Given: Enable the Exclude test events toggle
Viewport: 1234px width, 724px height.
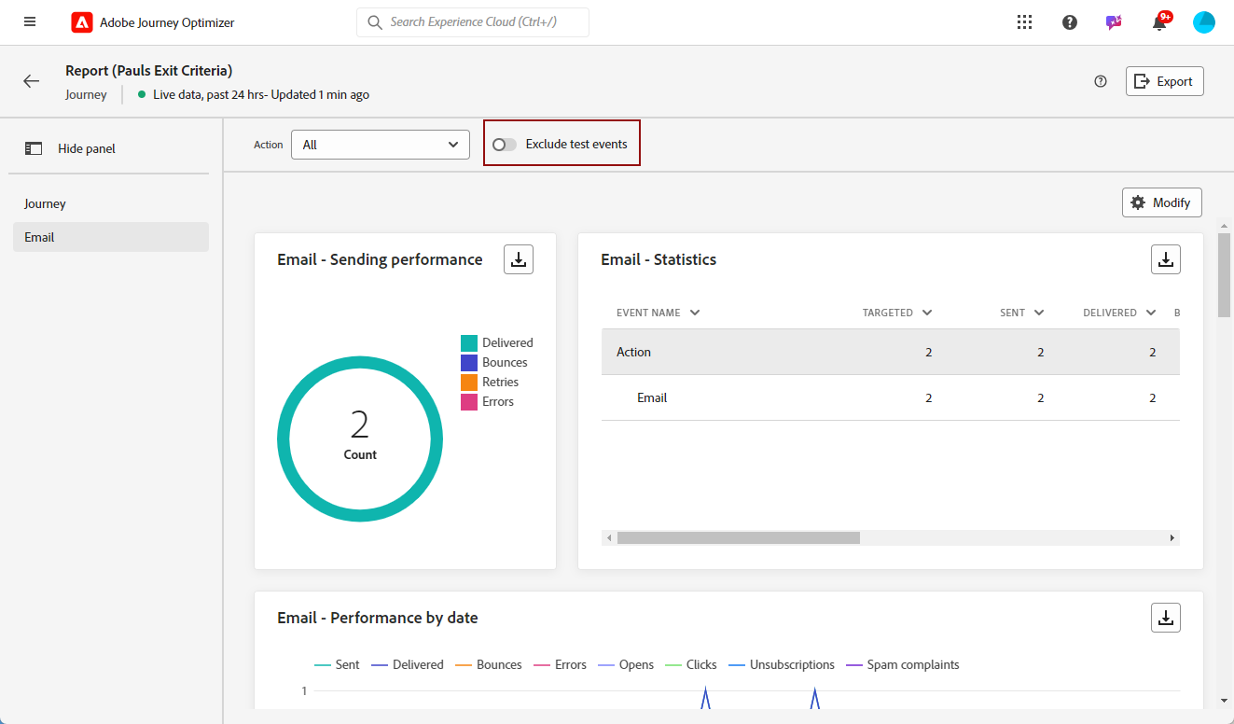Looking at the screenshot, I should pyautogui.click(x=505, y=145).
